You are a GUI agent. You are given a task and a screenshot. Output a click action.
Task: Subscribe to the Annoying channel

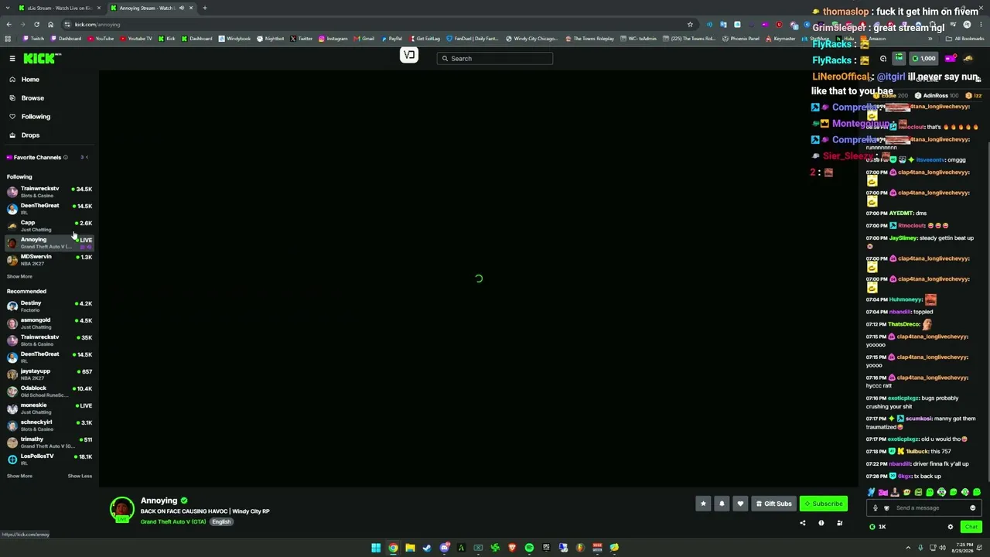pos(824,504)
